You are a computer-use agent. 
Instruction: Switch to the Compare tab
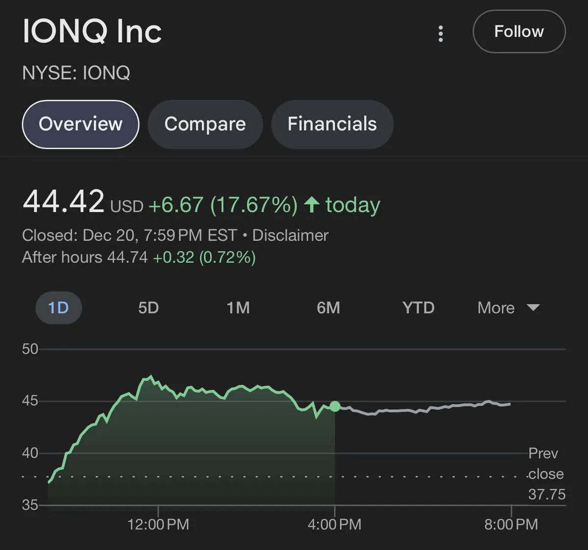(205, 124)
